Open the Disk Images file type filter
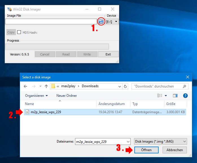This screenshot has height=163, width=197. [160, 141]
